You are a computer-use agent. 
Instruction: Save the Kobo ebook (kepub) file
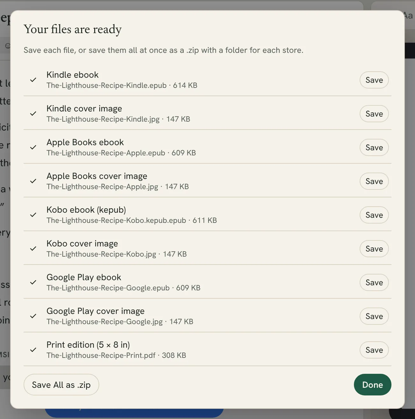tap(374, 215)
